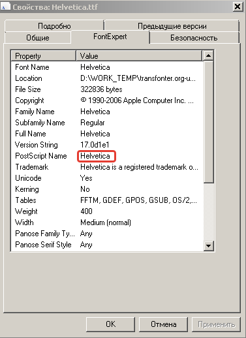Select the Family Name row

[x=107, y=112]
